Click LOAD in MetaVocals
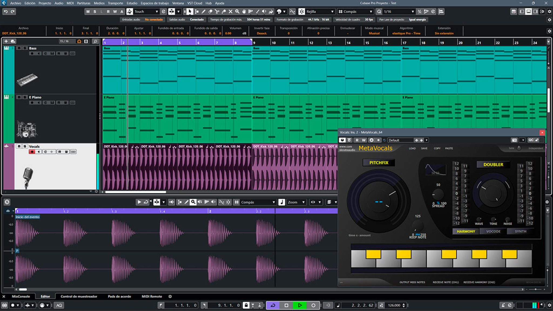 point(412,148)
